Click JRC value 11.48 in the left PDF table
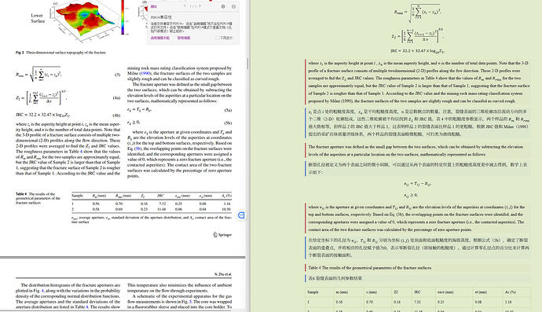The height and width of the screenshot is (312, 542). [x=162, y=209]
